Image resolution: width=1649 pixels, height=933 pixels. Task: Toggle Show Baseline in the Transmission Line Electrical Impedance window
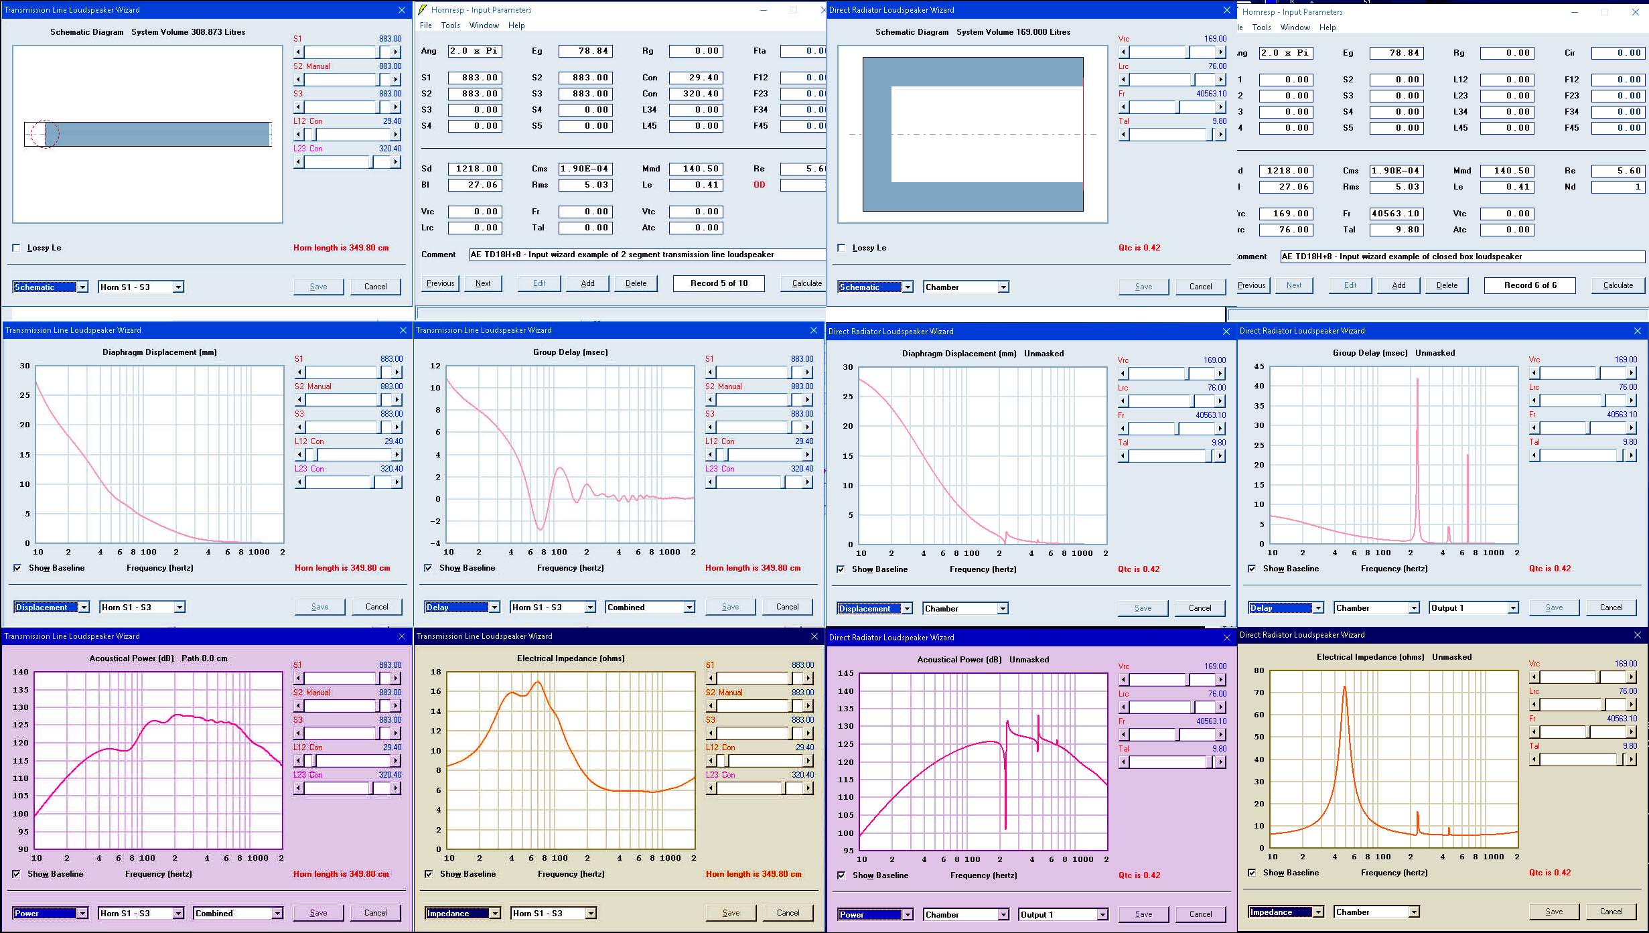point(429,874)
